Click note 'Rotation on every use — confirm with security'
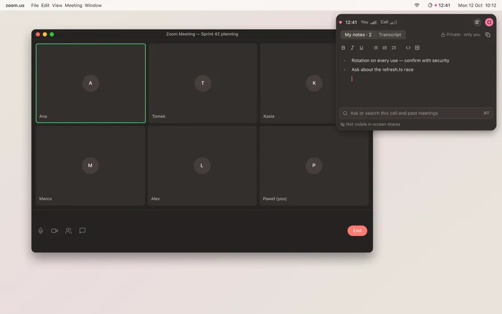Screen dimensions: 502x314 pos(400,61)
